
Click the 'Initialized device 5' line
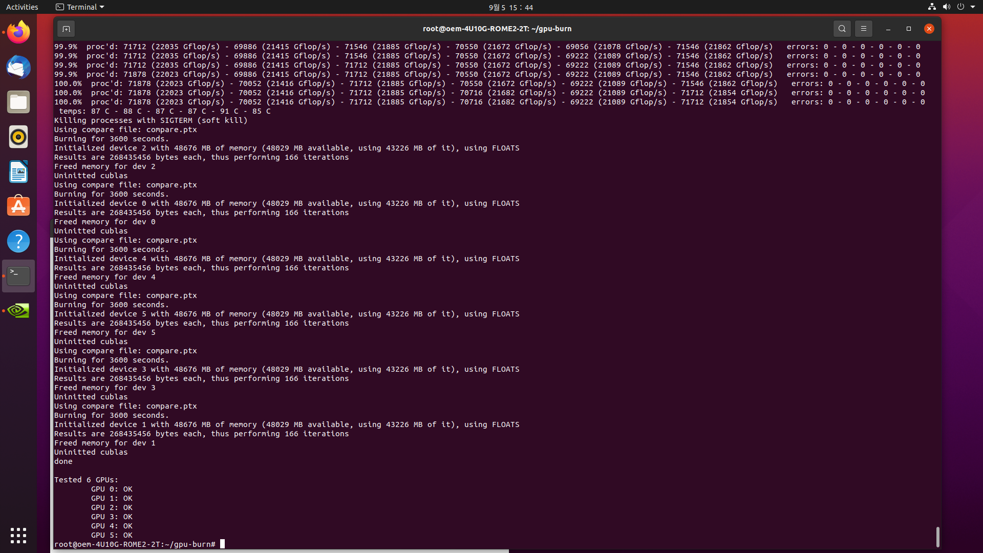(287, 314)
